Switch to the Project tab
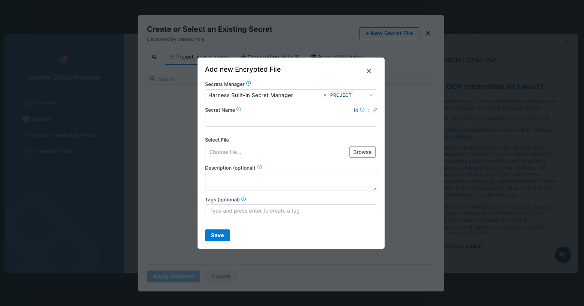Image resolution: width=584 pixels, height=306 pixels. tap(183, 57)
